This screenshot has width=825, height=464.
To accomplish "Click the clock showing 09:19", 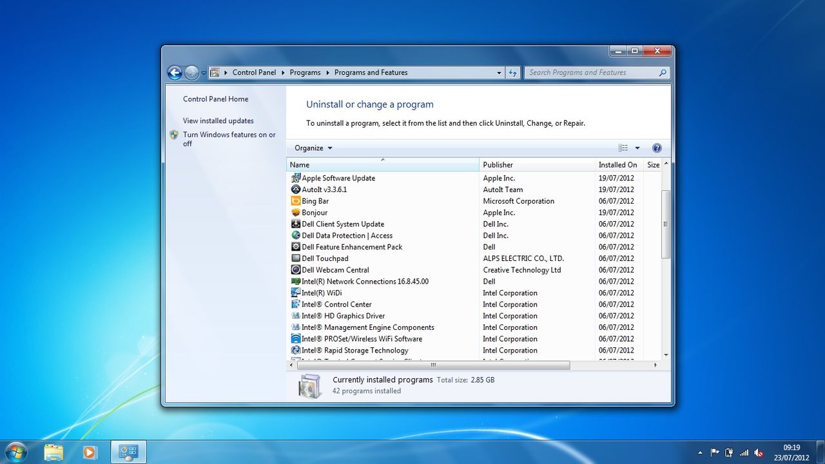I will [x=791, y=447].
